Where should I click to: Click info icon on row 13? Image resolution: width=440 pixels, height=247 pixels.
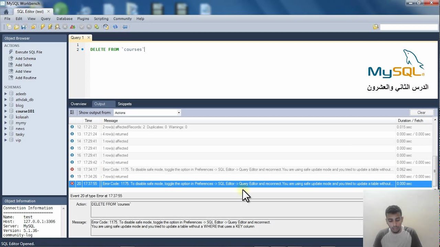[72, 134]
